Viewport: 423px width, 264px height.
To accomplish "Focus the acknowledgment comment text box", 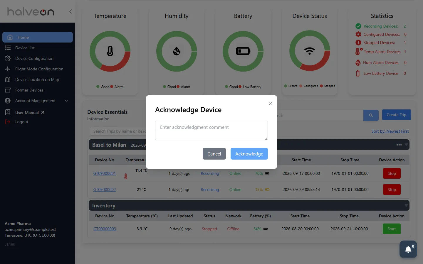I will pos(211,131).
